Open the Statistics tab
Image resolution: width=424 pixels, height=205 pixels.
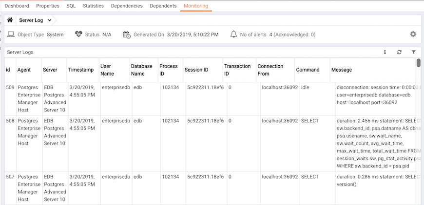point(93,6)
